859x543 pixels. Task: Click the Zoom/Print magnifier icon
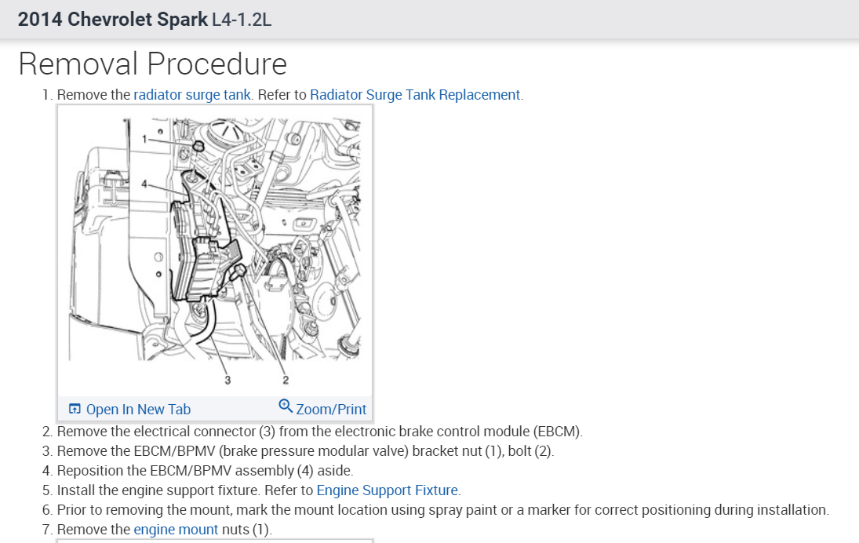point(286,406)
